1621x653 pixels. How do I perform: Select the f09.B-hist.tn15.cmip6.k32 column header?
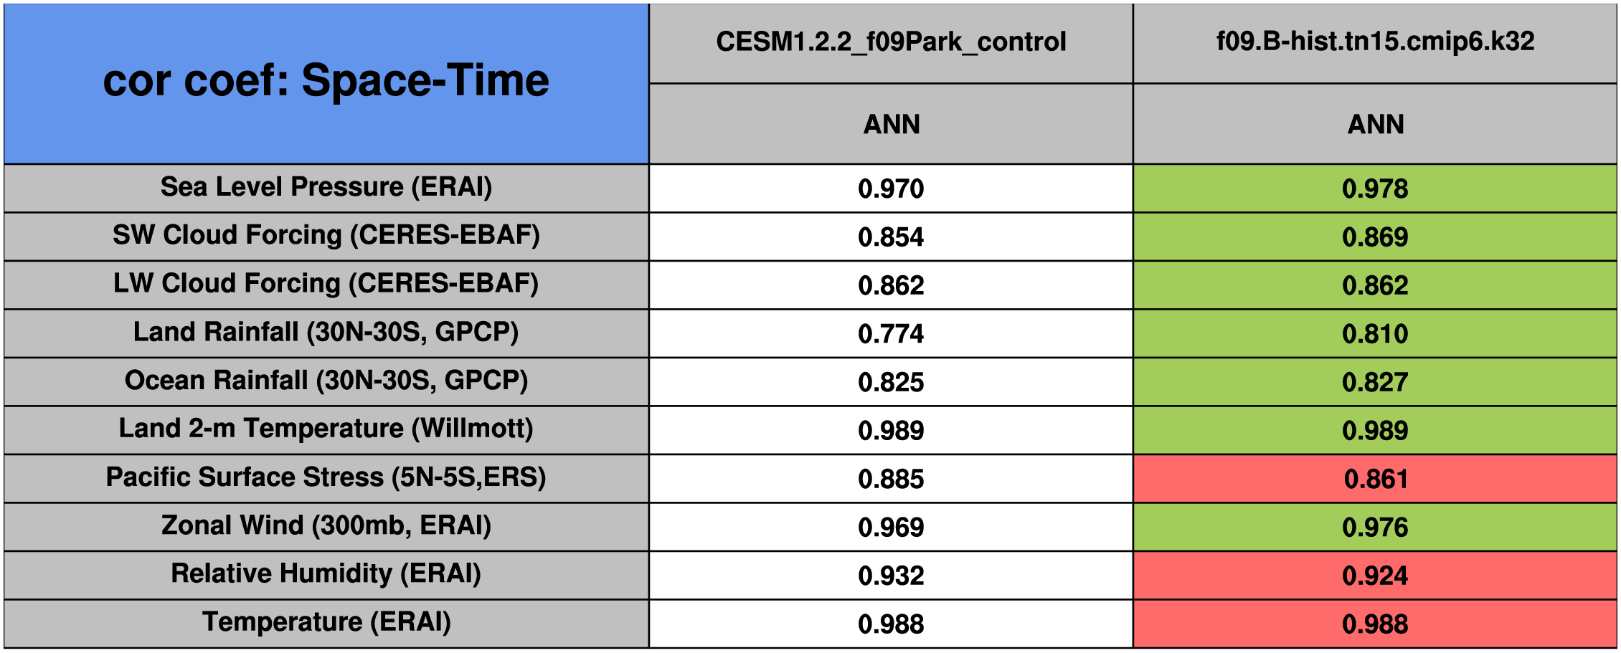(x=1375, y=42)
